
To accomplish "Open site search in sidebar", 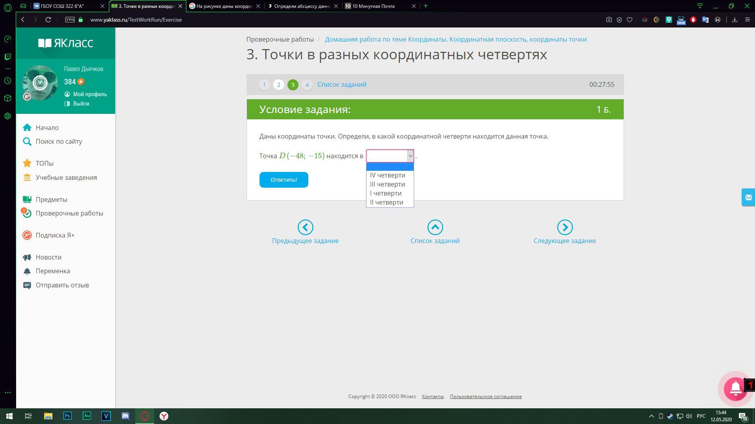I will 59,141.
